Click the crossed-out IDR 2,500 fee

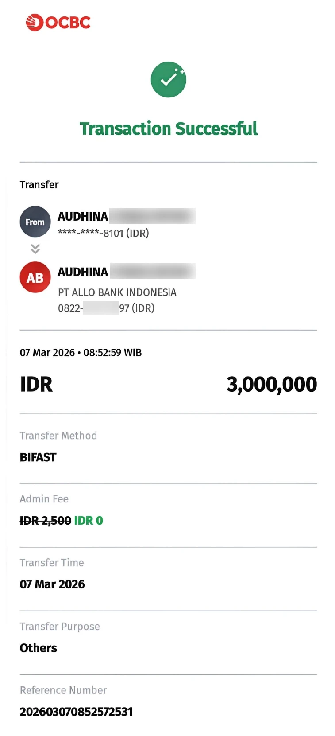pos(45,521)
